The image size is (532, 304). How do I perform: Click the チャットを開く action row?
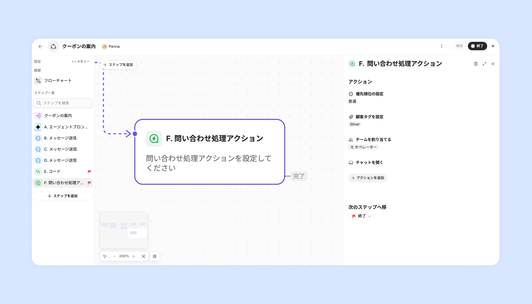[366, 162]
